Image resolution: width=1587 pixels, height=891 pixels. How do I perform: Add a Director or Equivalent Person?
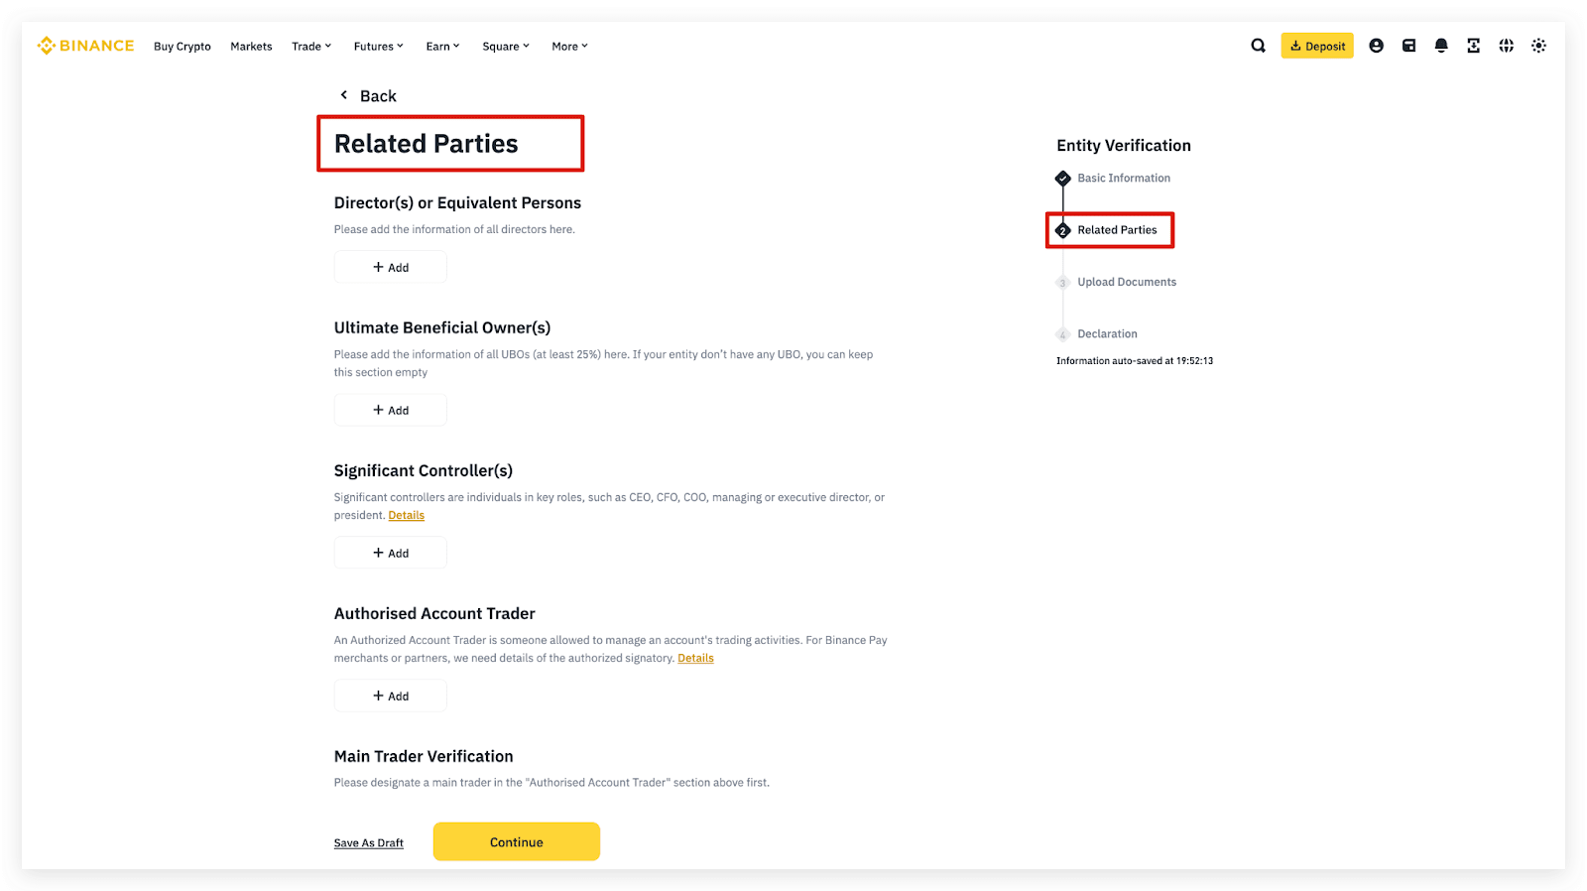(x=391, y=267)
